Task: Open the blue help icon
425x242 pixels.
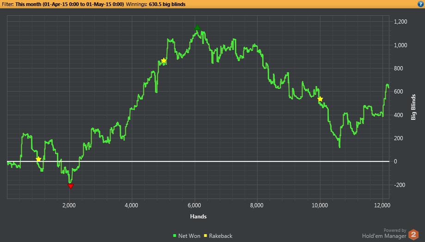Action: [x=421, y=4]
